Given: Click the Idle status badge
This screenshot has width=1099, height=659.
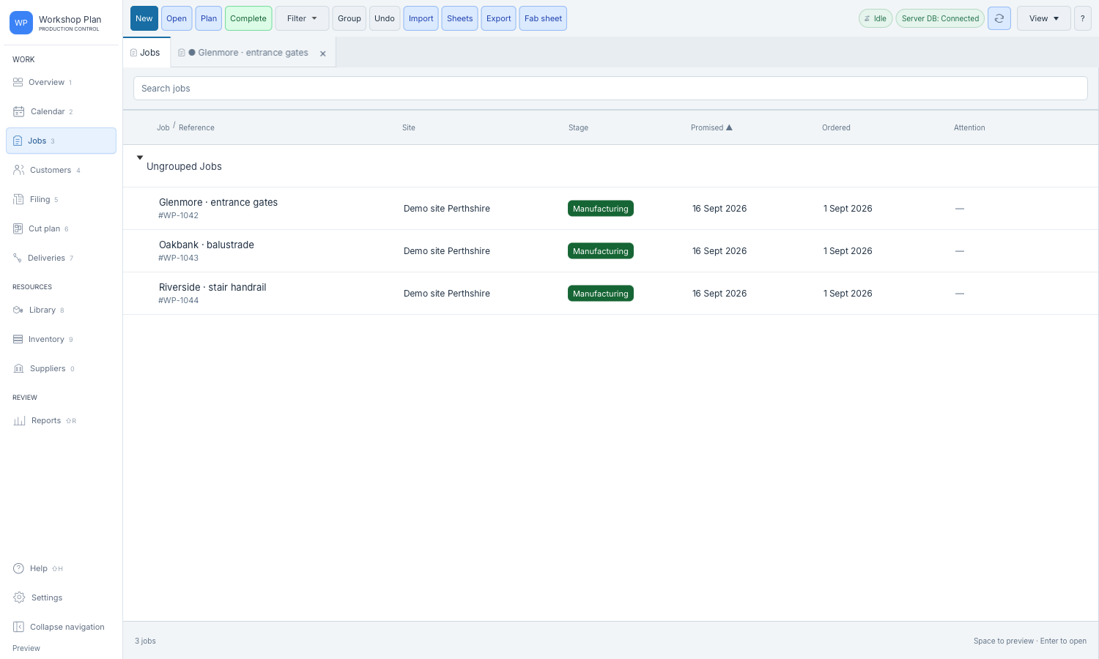Looking at the screenshot, I should [876, 18].
